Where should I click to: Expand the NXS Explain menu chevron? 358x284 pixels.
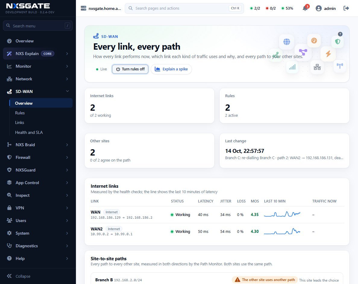point(67,54)
